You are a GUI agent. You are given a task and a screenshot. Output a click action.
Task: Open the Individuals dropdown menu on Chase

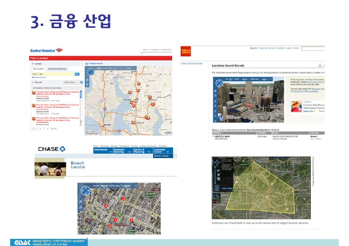103,150
